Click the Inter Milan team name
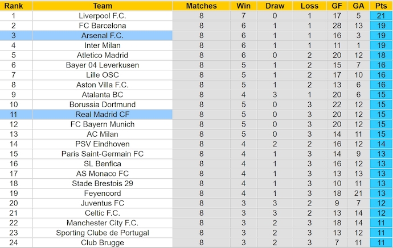Image resolution: width=393 pixels, height=248 pixels. (x=103, y=45)
